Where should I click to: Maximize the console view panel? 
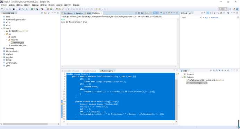tap(177, 13)
